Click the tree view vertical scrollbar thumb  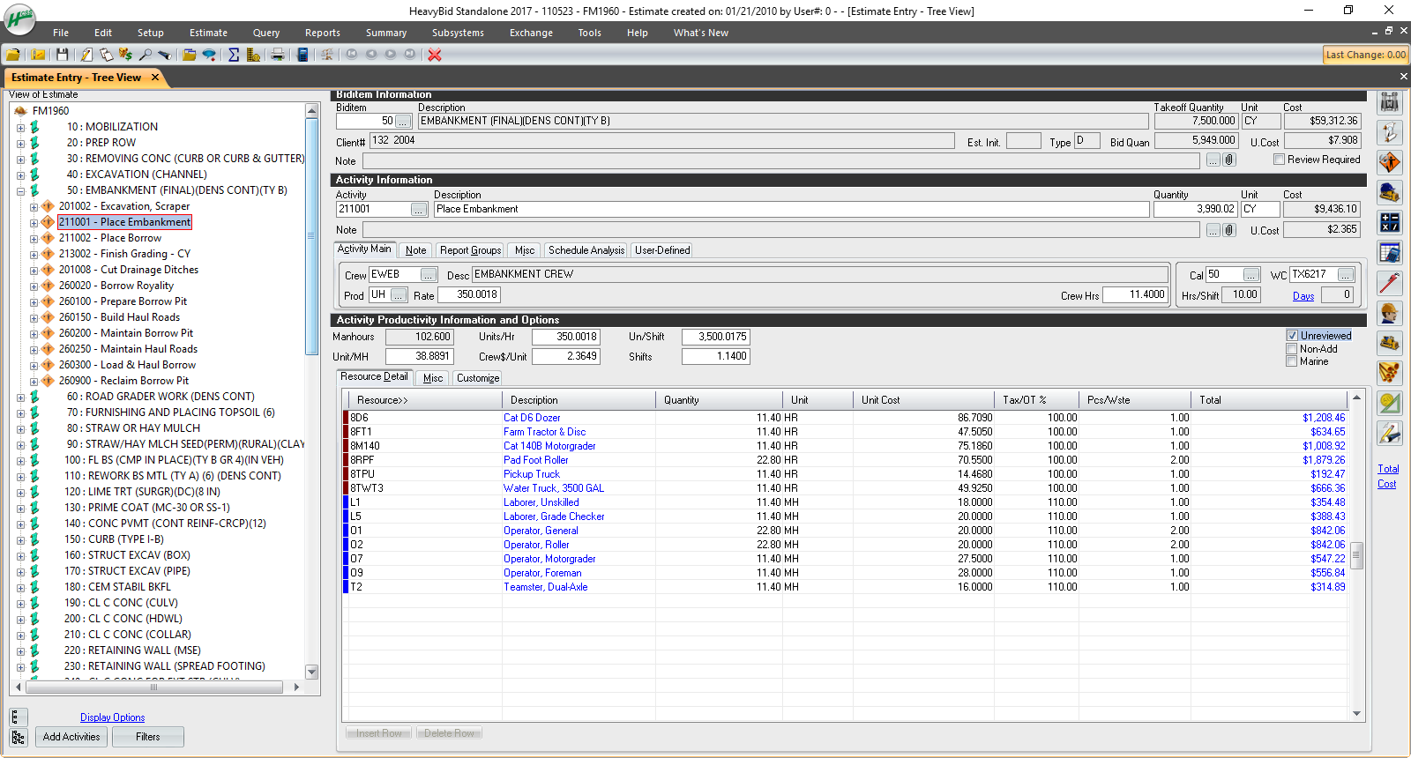tap(311, 236)
